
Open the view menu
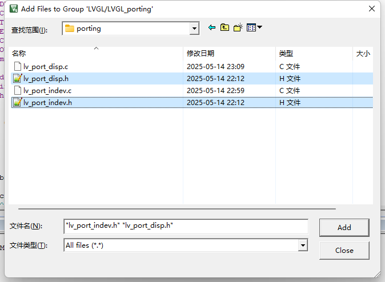click(x=254, y=27)
